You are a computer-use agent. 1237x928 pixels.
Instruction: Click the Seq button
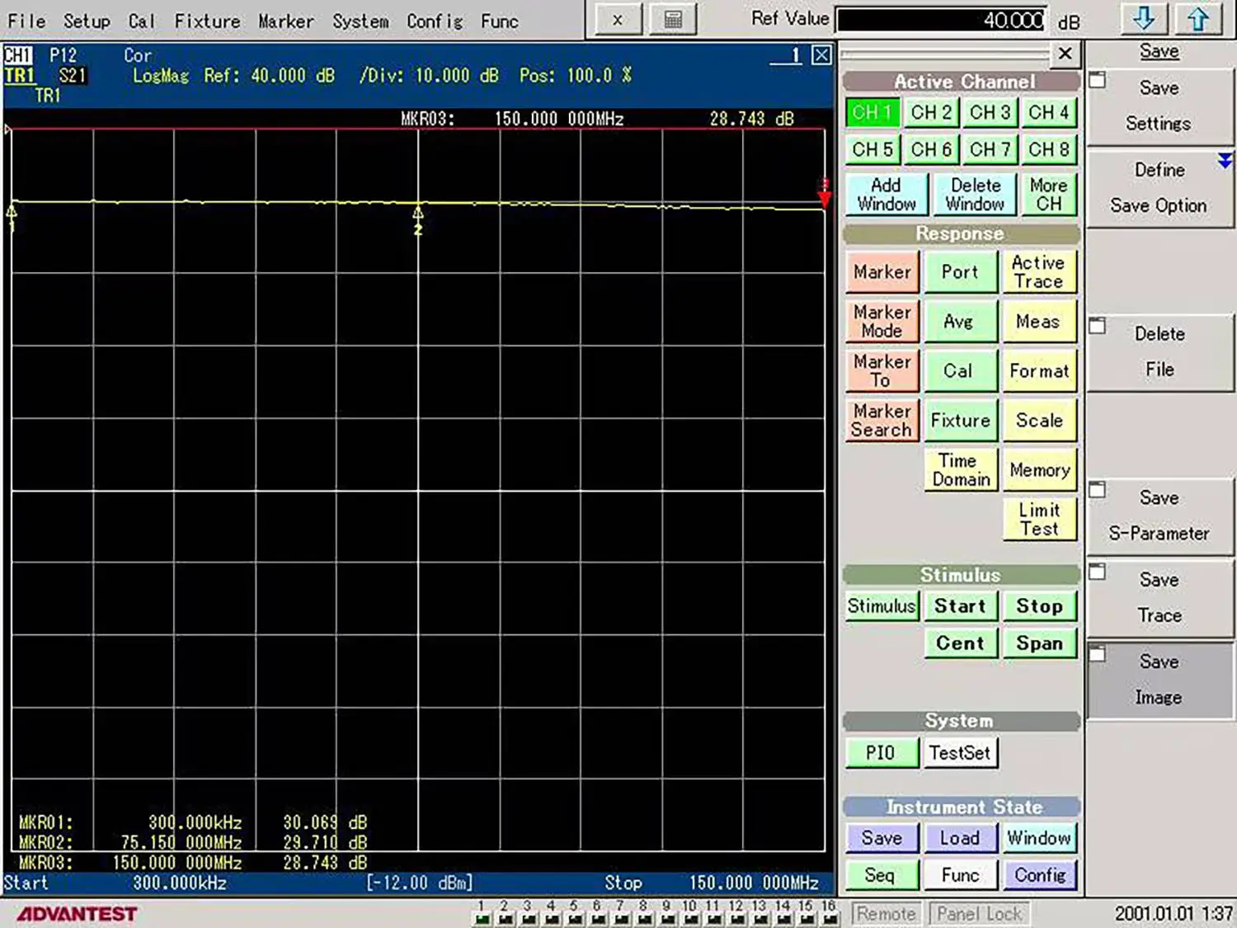pyautogui.click(x=881, y=875)
